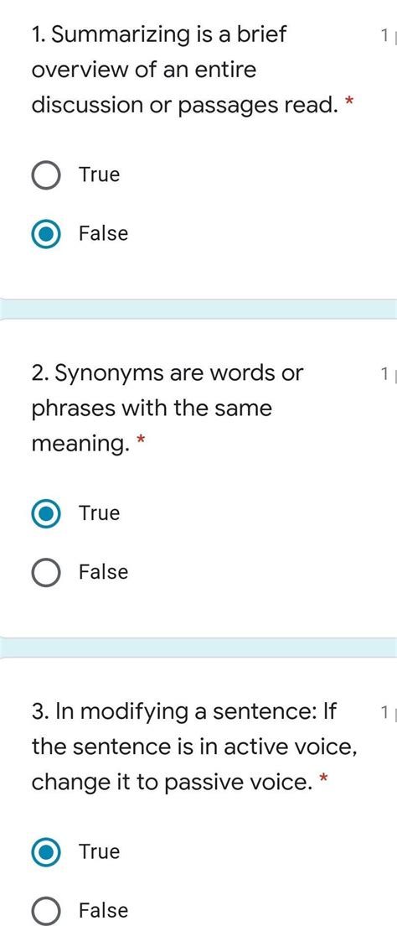Click the selected True radio circle for Synonyms question
The height and width of the screenshot is (947, 397).
click(x=45, y=514)
